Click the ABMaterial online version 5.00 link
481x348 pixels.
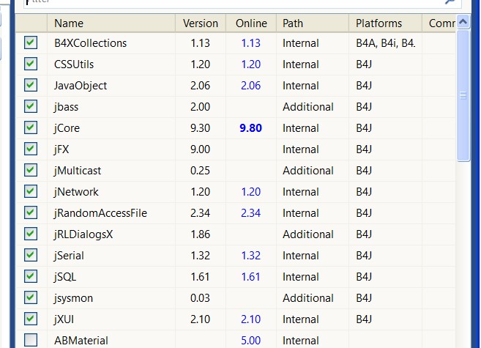(x=250, y=341)
